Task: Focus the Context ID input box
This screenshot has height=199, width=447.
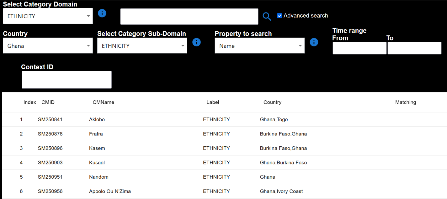Action: tap(67, 80)
